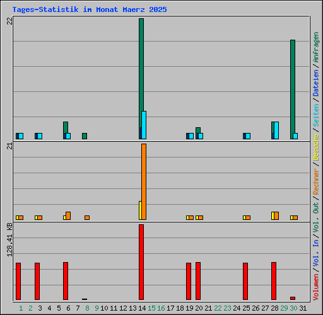Click the blue 'Dateien' legend label
The width and height of the screenshot is (323, 315).
(x=316, y=83)
